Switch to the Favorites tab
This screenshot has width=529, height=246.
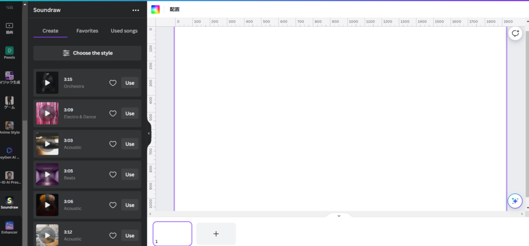click(87, 31)
